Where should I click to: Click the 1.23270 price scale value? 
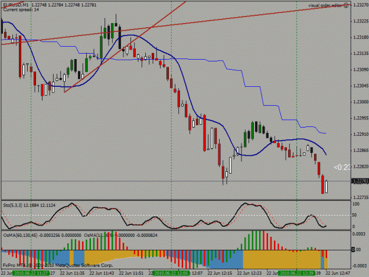coord(361,5)
